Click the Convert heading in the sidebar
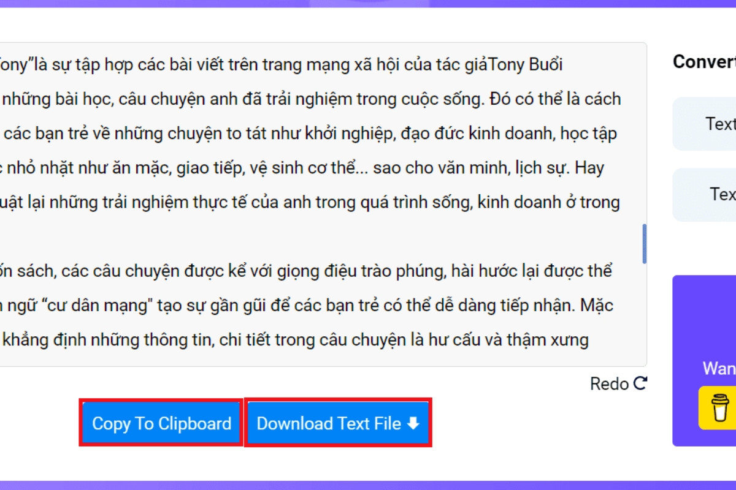 pyautogui.click(x=704, y=62)
